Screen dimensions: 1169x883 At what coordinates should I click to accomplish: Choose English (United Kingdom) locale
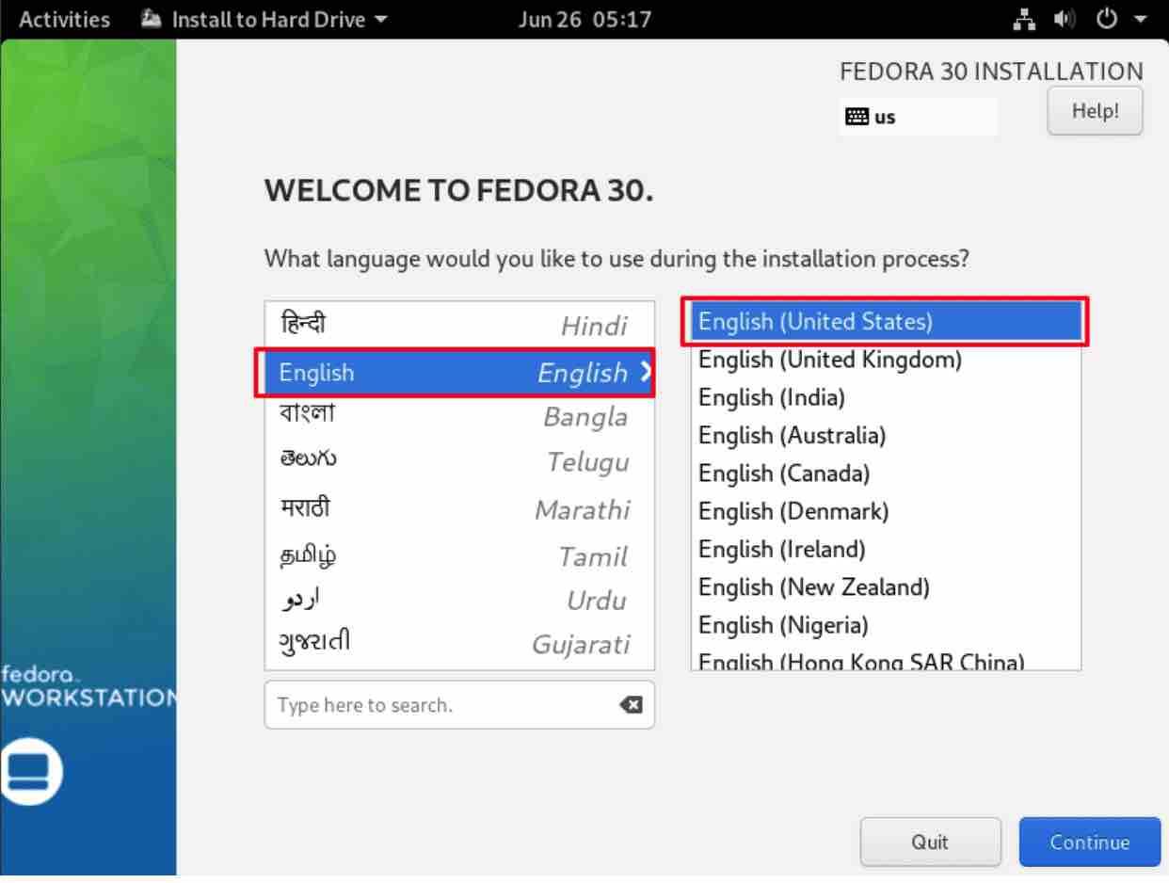click(886, 360)
